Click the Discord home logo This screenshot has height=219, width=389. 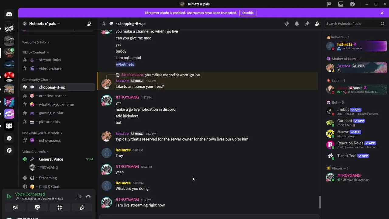(9, 14)
